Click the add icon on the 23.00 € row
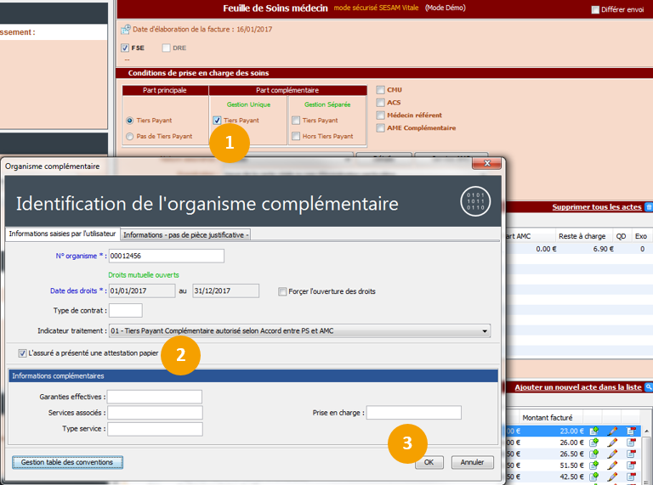653x485 pixels. [x=594, y=431]
